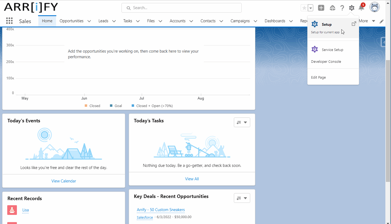Expand the Key Deals filter dropdown
Image resolution: width=391 pixels, height=224 pixels.
242,198
